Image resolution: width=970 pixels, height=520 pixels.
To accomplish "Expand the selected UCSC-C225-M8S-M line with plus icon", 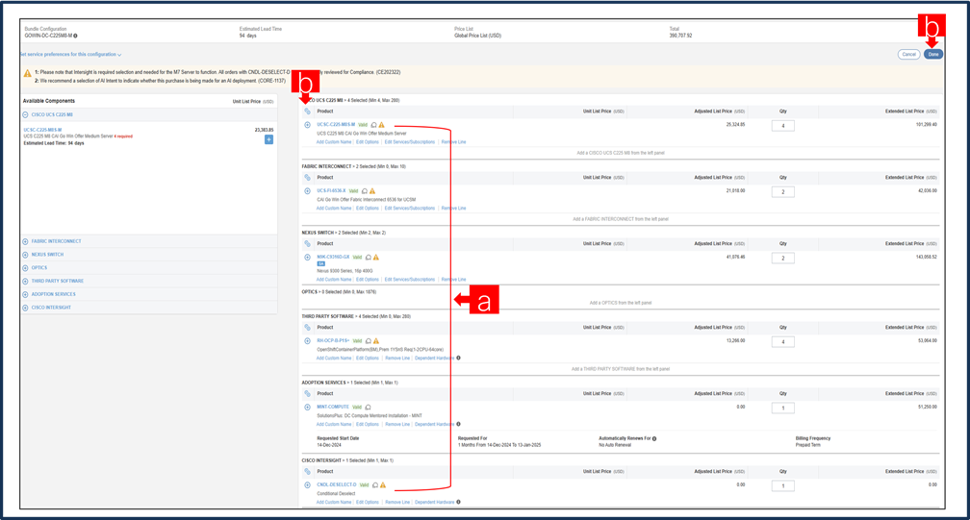I will pos(308,125).
